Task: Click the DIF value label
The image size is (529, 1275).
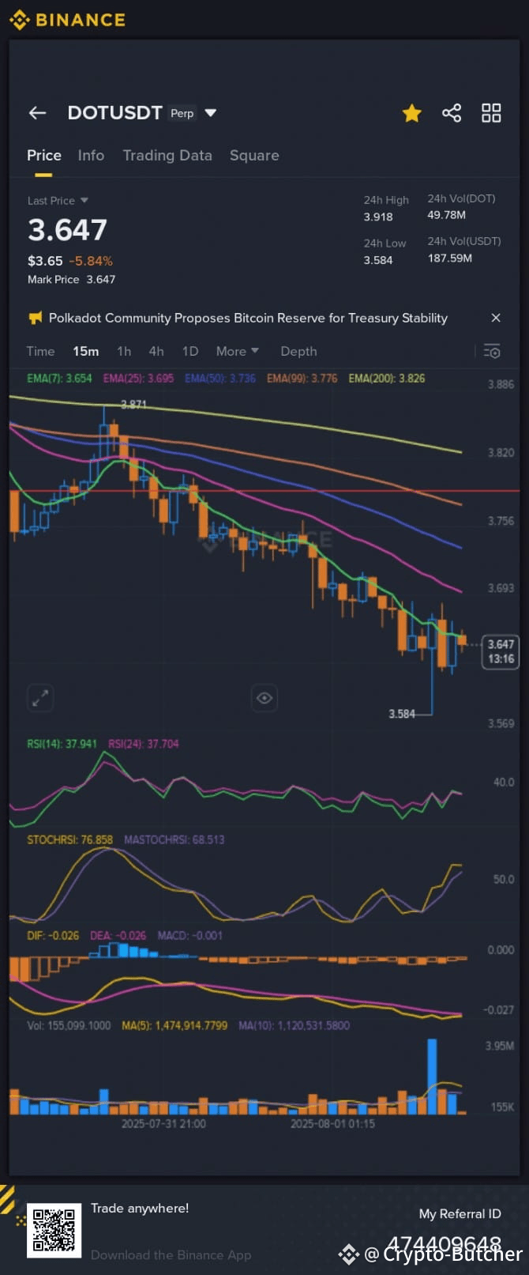Action: [x=53, y=935]
